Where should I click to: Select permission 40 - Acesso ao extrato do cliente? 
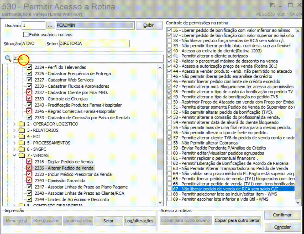[217, 51]
